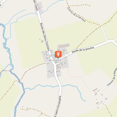Click the orange location pin marker

[58, 54]
